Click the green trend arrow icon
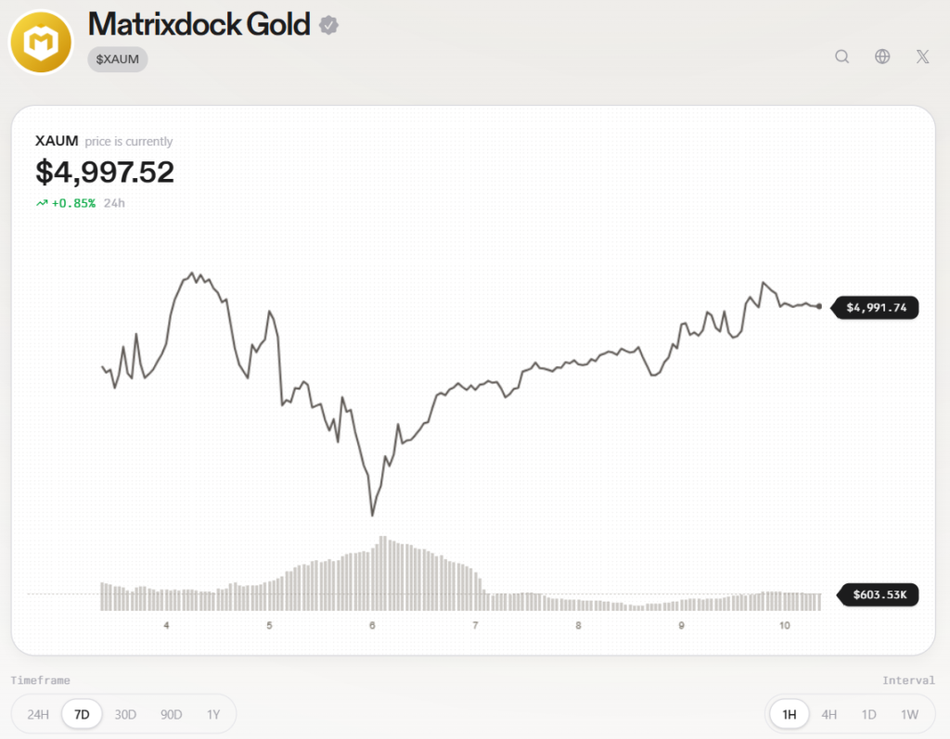This screenshot has height=739, width=950. pos(41,202)
